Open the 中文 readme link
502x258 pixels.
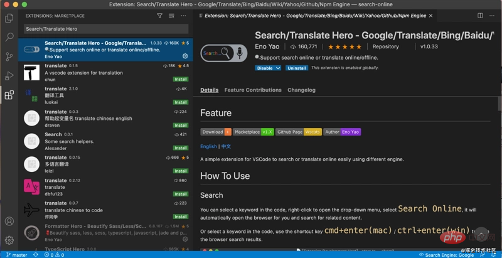point(226,146)
